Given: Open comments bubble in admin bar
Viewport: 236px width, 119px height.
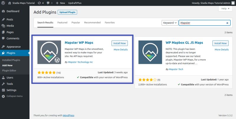Looking at the screenshot, I should (x=50, y=3).
